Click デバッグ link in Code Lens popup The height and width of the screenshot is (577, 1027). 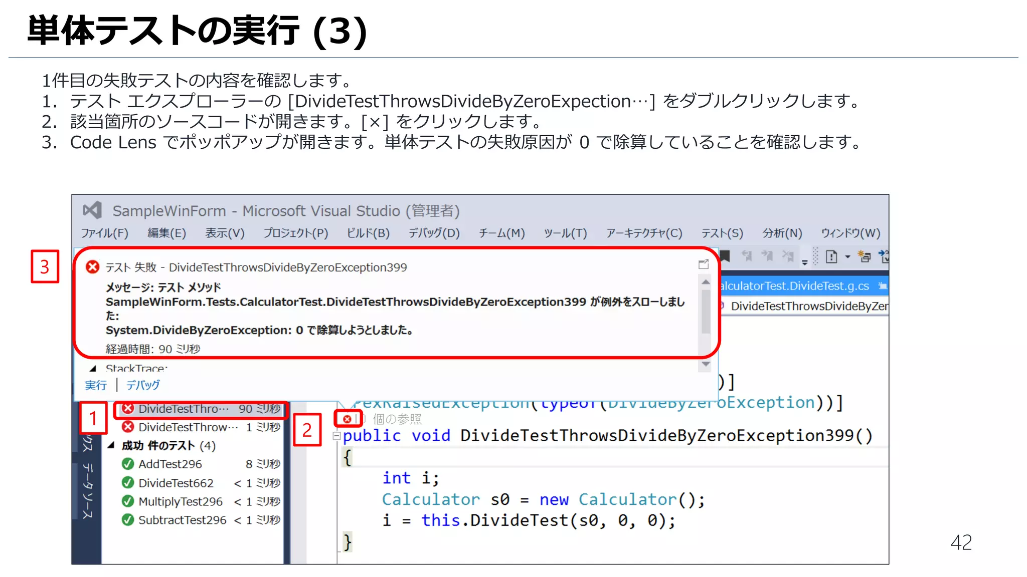point(143,385)
